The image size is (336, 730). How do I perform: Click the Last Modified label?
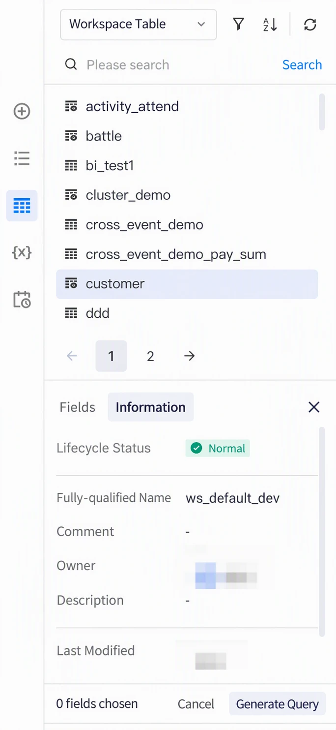(96, 650)
